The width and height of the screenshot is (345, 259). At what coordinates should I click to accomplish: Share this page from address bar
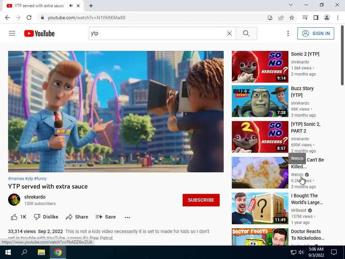[x=281, y=18]
